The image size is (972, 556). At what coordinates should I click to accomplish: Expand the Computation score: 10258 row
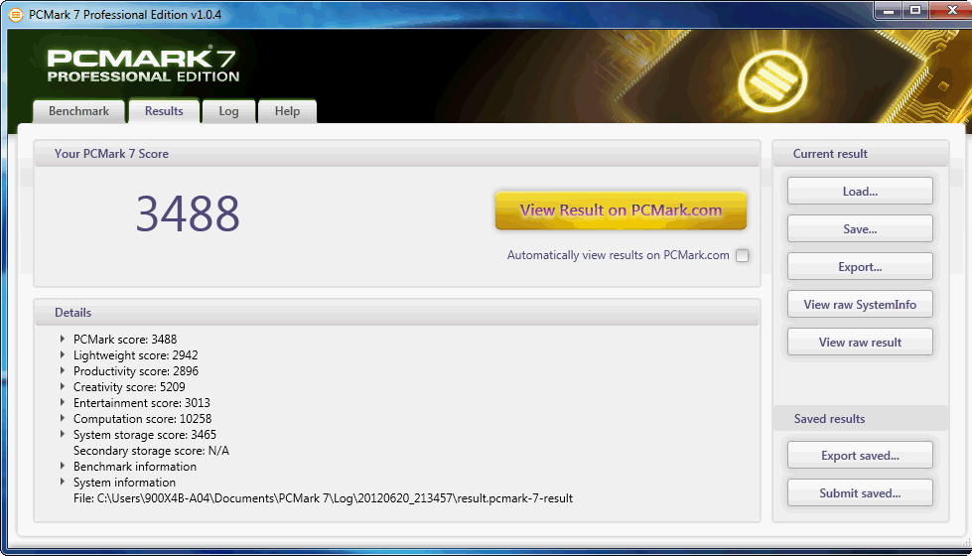tap(63, 418)
